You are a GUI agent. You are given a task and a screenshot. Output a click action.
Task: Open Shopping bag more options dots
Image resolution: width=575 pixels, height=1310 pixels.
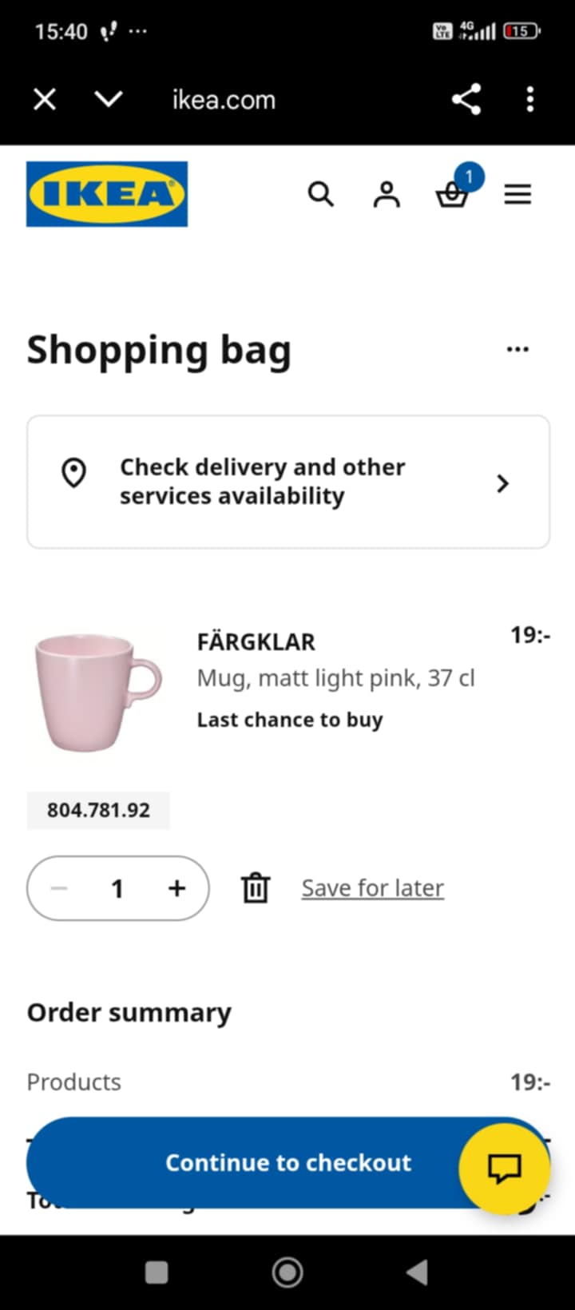coord(517,349)
